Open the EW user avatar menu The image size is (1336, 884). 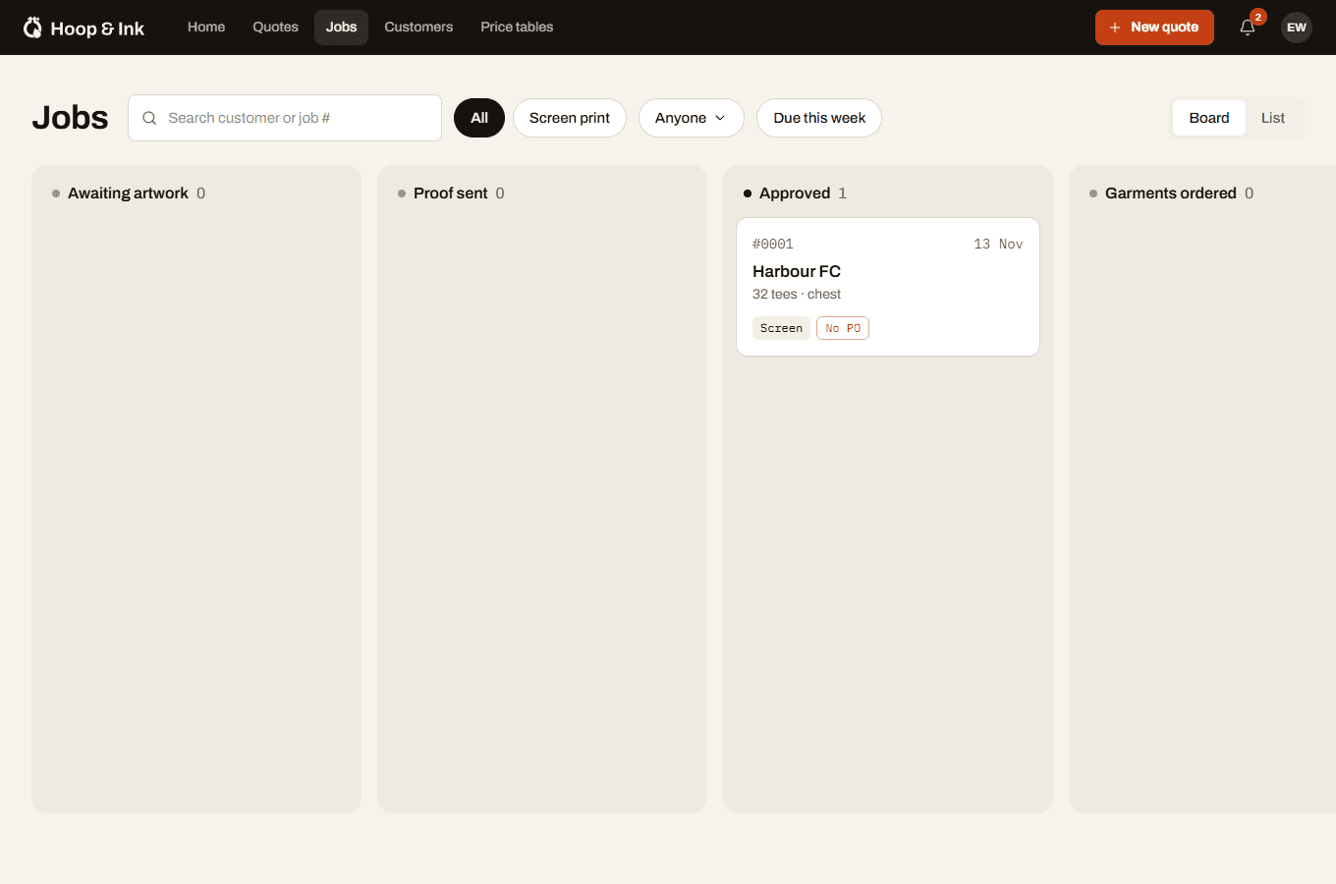[x=1297, y=28]
